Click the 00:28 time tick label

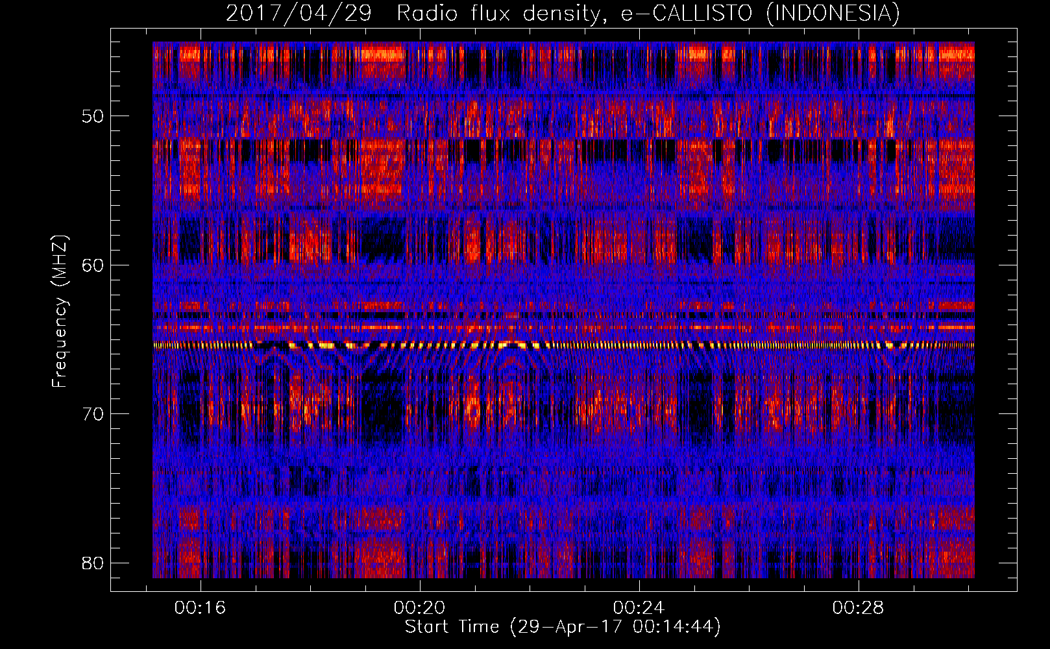click(x=858, y=607)
